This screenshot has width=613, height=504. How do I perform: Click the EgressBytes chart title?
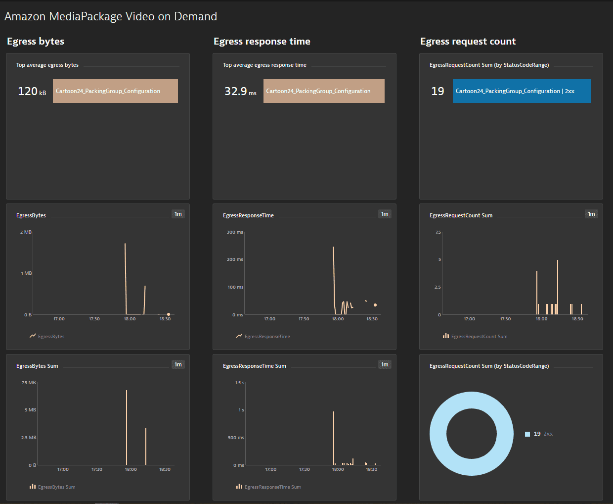coord(31,215)
